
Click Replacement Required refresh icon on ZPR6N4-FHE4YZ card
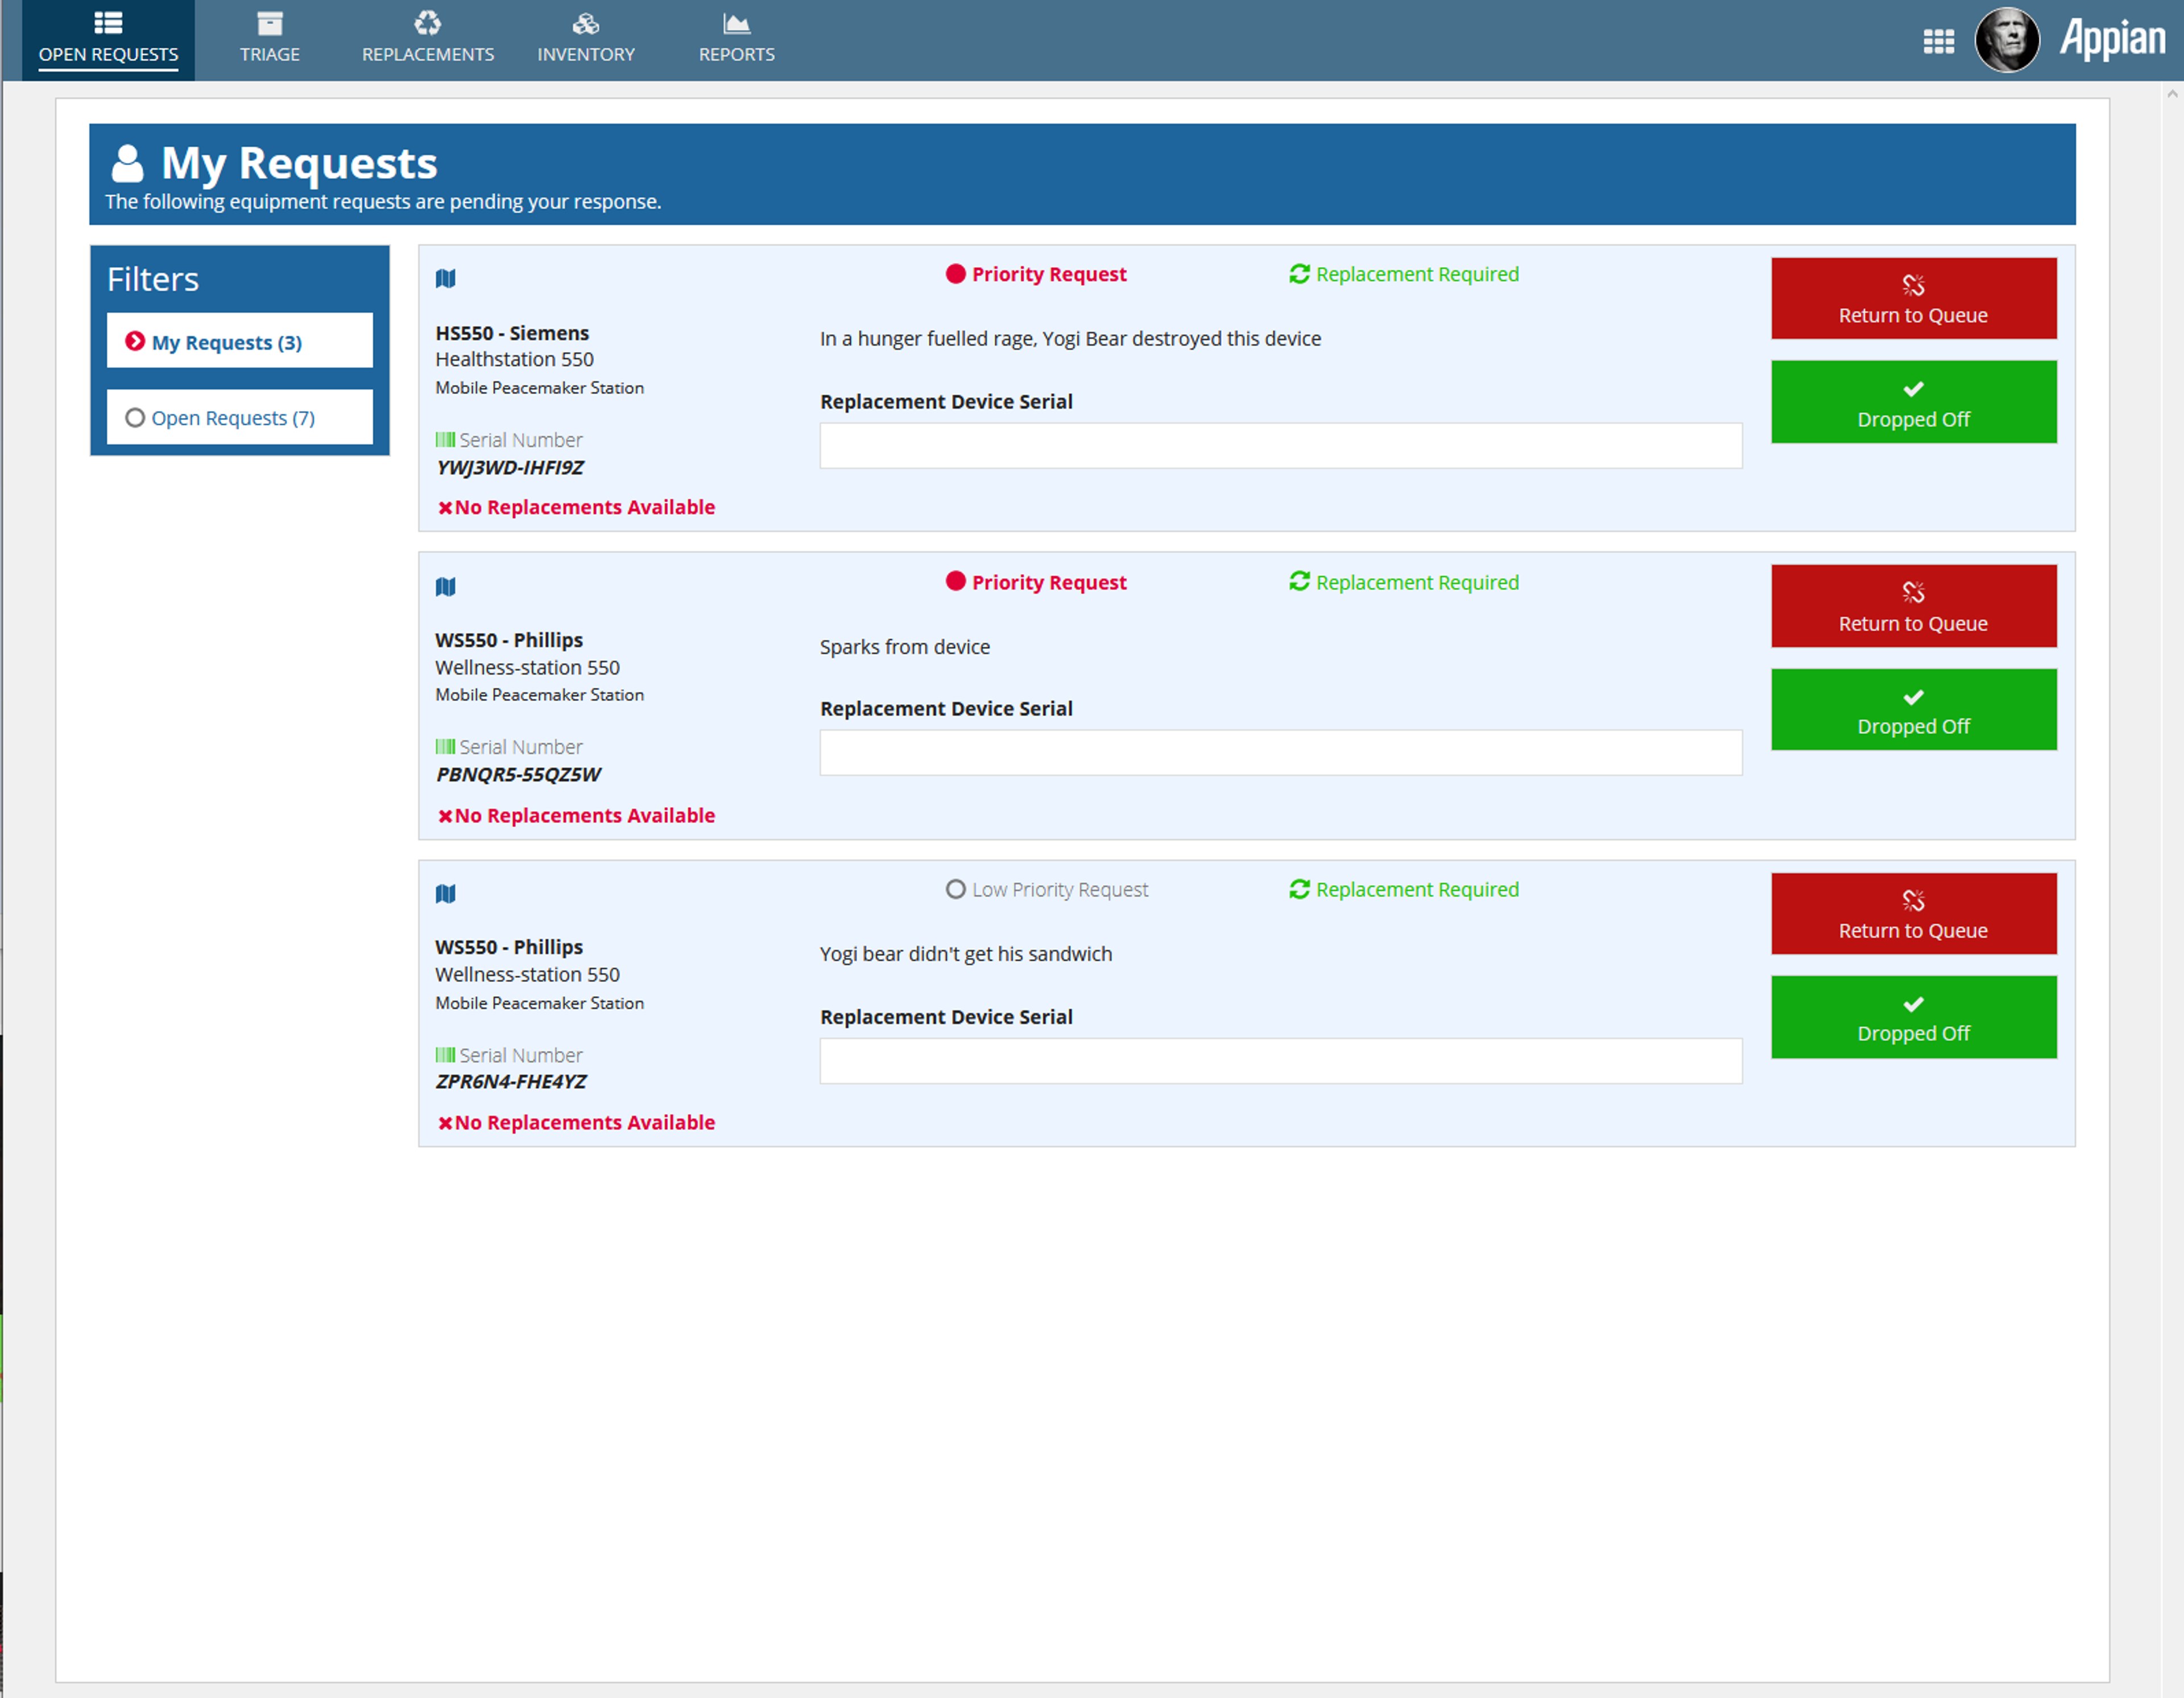(x=1299, y=889)
